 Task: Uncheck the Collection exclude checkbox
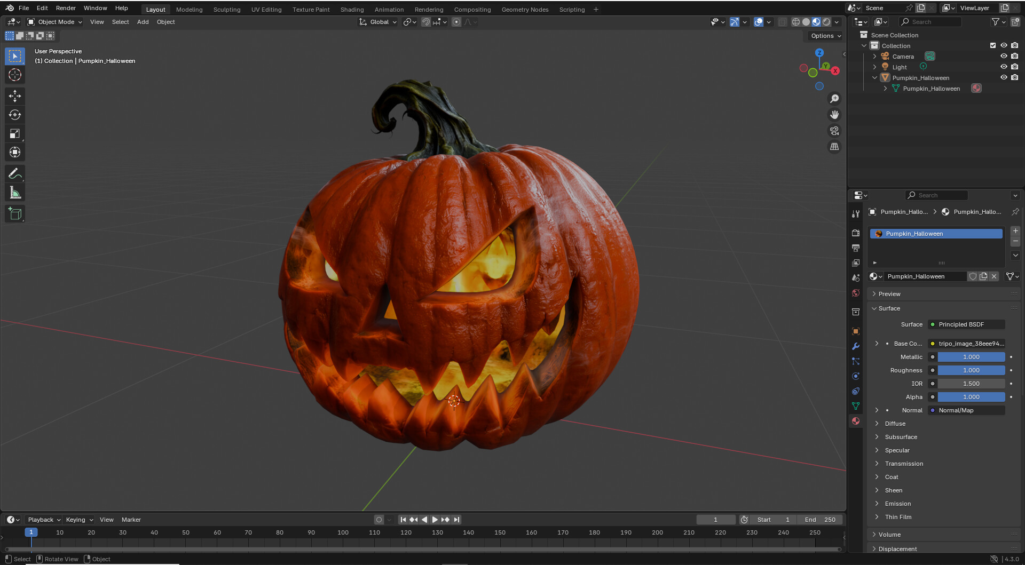993,45
